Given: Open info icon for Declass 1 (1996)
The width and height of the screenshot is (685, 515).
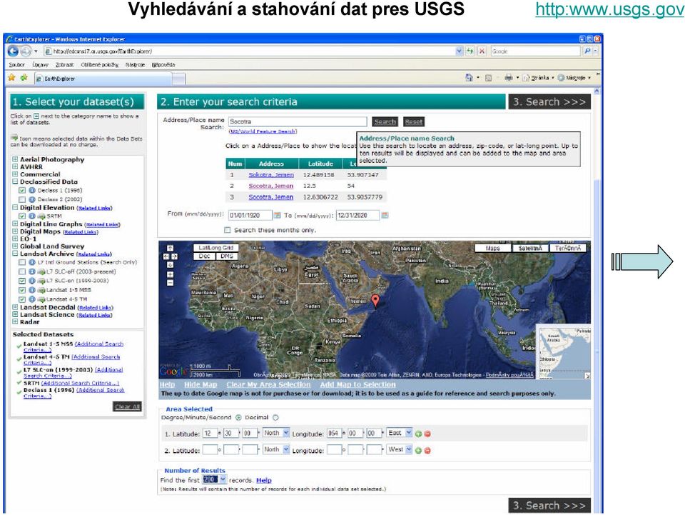Looking at the screenshot, I should [32, 190].
